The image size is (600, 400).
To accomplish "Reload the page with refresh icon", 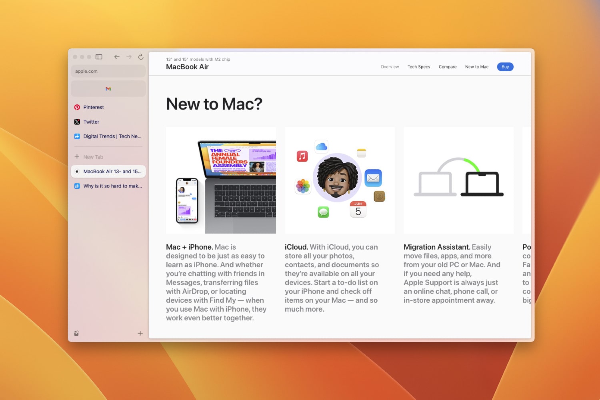I will [x=141, y=57].
